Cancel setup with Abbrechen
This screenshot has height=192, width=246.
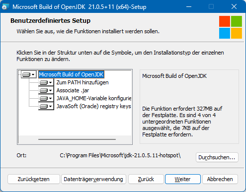[x=220, y=179]
